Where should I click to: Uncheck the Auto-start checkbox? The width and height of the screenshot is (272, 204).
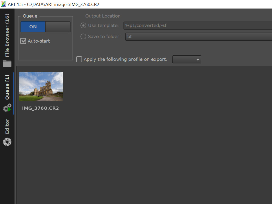23,41
